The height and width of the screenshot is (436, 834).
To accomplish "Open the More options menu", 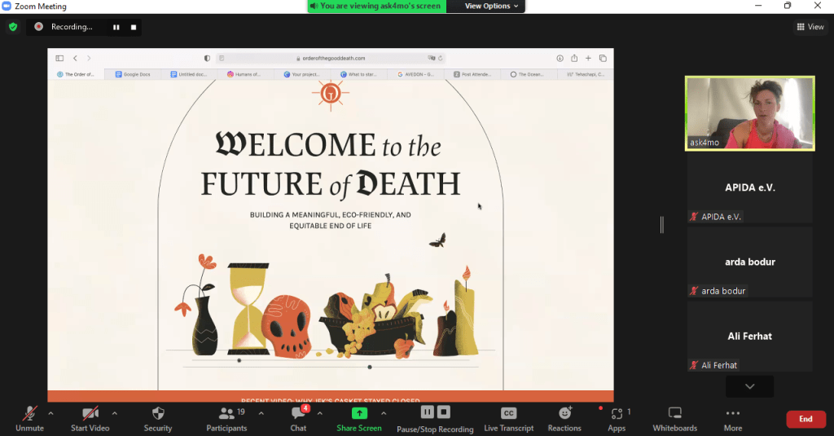I will [x=732, y=414].
